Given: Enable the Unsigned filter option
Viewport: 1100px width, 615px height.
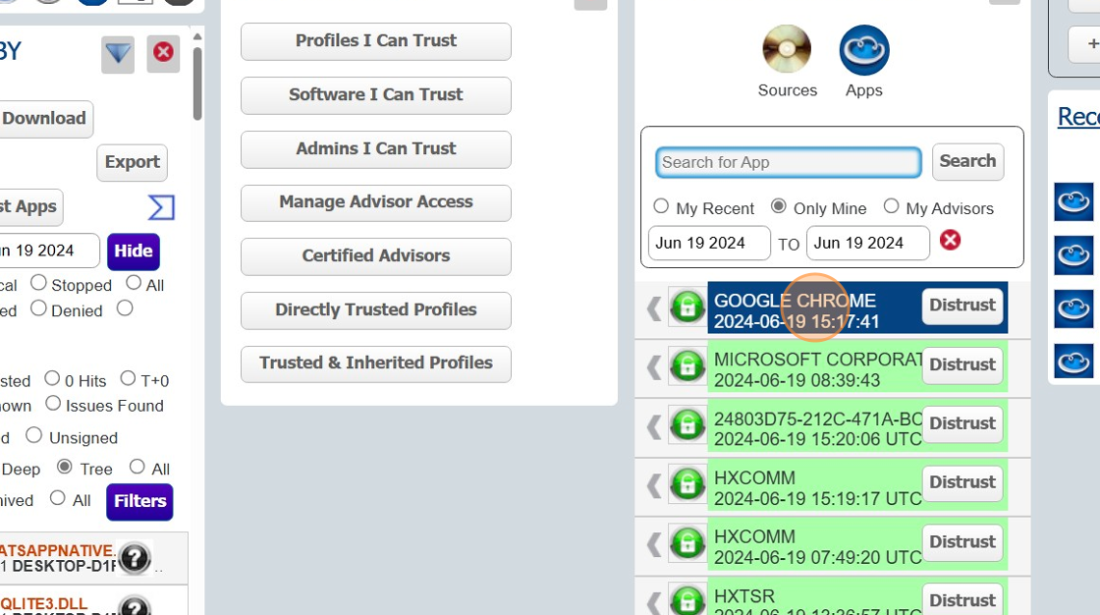Looking at the screenshot, I should point(34,434).
